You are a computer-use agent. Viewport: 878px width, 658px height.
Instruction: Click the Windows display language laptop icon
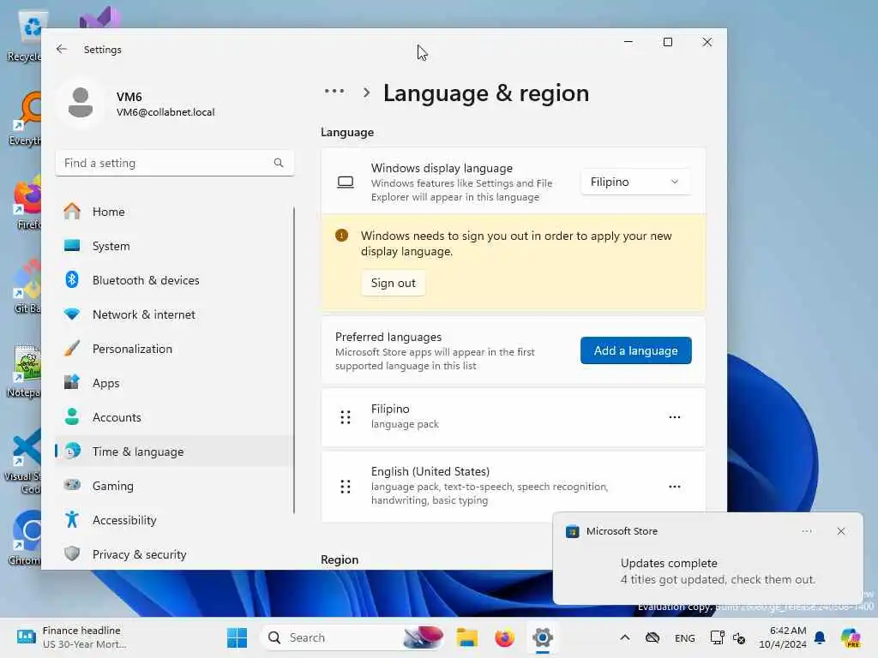346,182
